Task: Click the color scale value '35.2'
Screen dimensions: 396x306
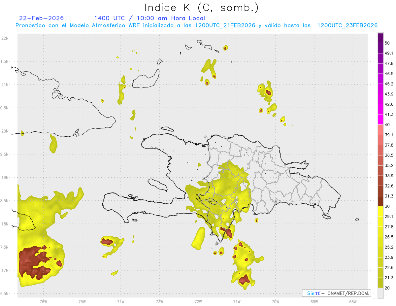Action: 389,165
